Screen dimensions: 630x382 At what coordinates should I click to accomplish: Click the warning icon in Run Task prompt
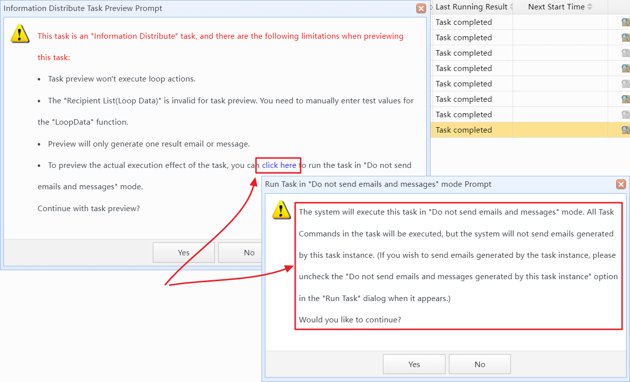click(x=281, y=210)
